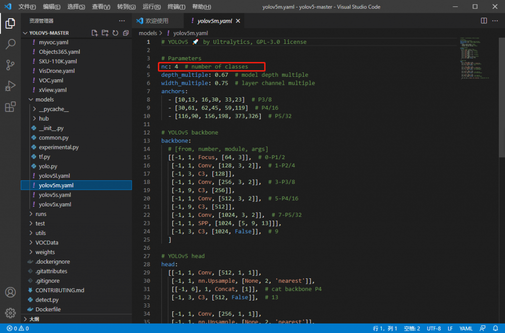Image resolution: width=505 pixels, height=333 pixels.
Task: Open the Extensions view icon
Action: [10, 106]
